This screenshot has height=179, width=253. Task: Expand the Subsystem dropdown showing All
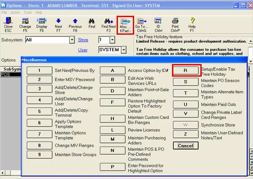coord(72,40)
